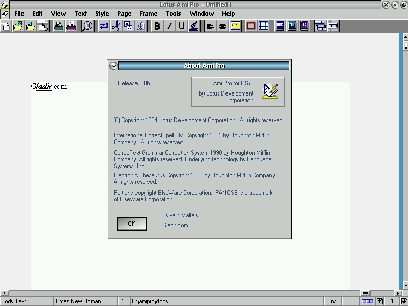Open the Tools menu

click(173, 14)
